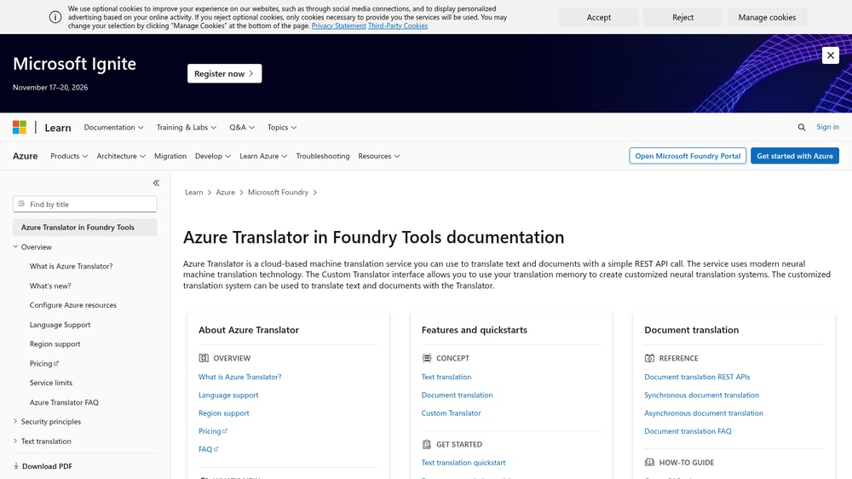Collapse the table of contents sidebar

(156, 183)
